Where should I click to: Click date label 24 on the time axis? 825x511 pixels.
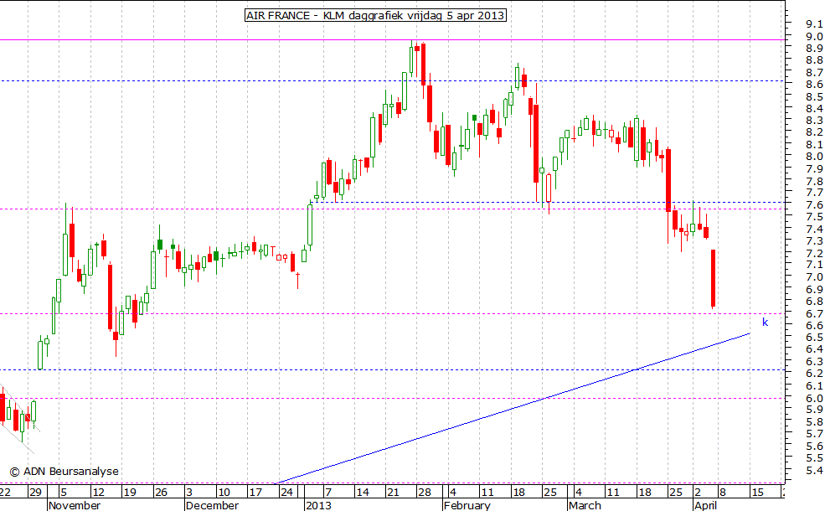pos(286,492)
